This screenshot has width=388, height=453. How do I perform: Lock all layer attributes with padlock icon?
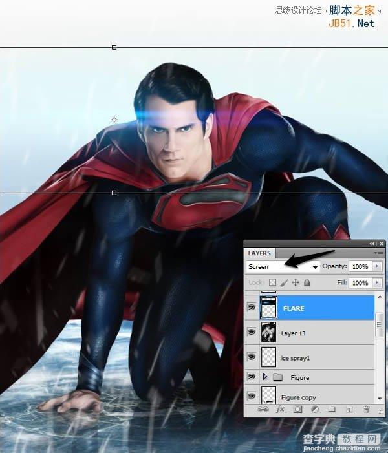click(x=307, y=282)
